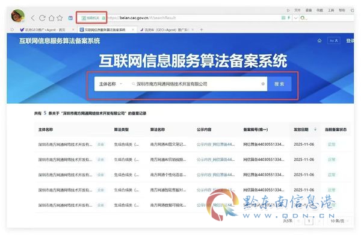Open the 收藏 menu
Screen dimensions: 361x235
[319, 10]
